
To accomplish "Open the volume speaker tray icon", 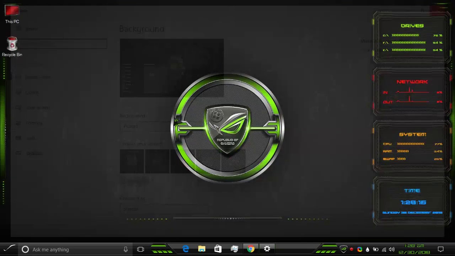I will [392, 250].
